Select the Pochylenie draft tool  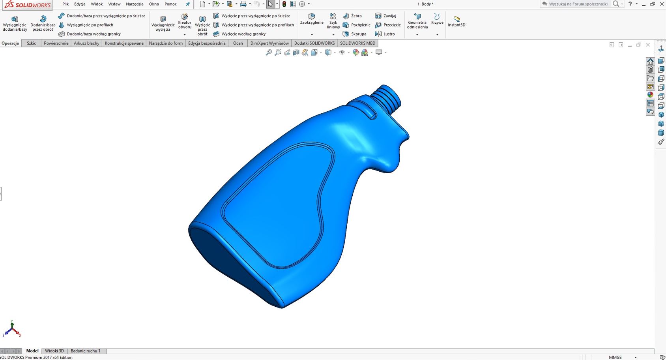click(356, 25)
